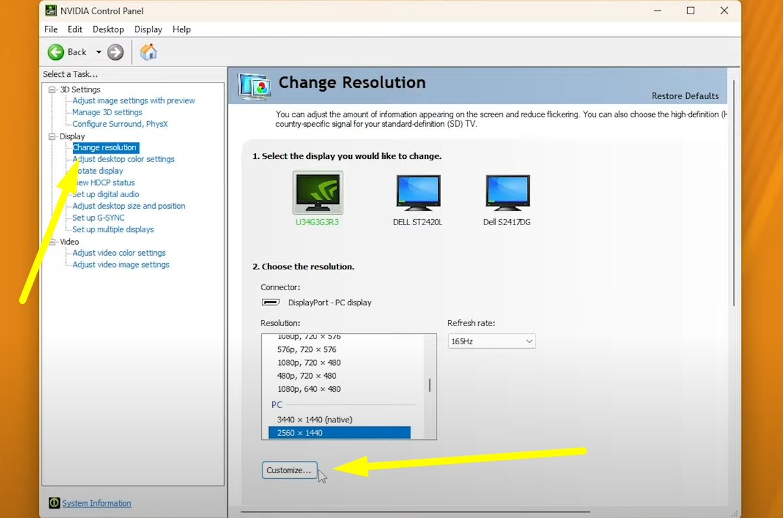Click the 3D Settings category label
The height and width of the screenshot is (518, 783).
click(x=80, y=90)
